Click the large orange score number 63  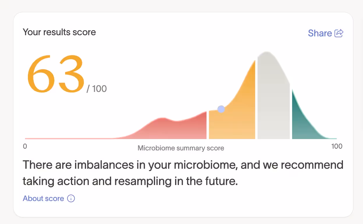55,73
